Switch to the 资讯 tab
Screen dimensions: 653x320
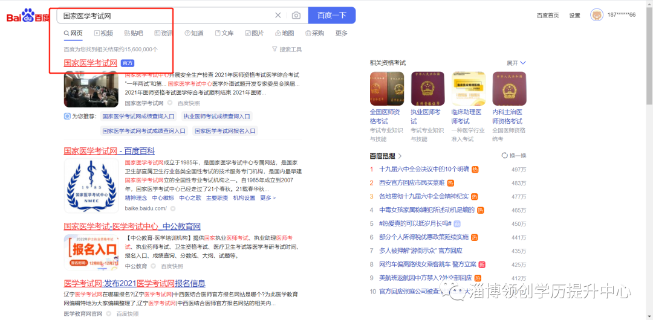(x=164, y=33)
